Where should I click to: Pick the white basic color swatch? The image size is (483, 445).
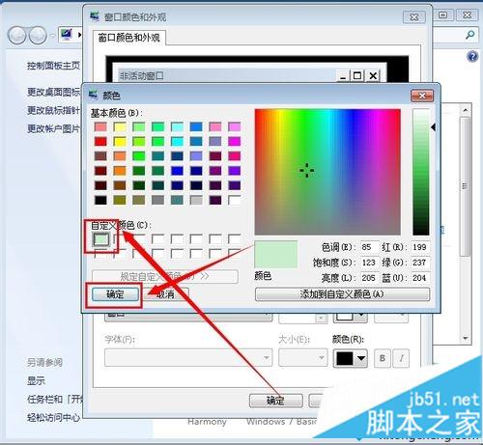[234, 200]
